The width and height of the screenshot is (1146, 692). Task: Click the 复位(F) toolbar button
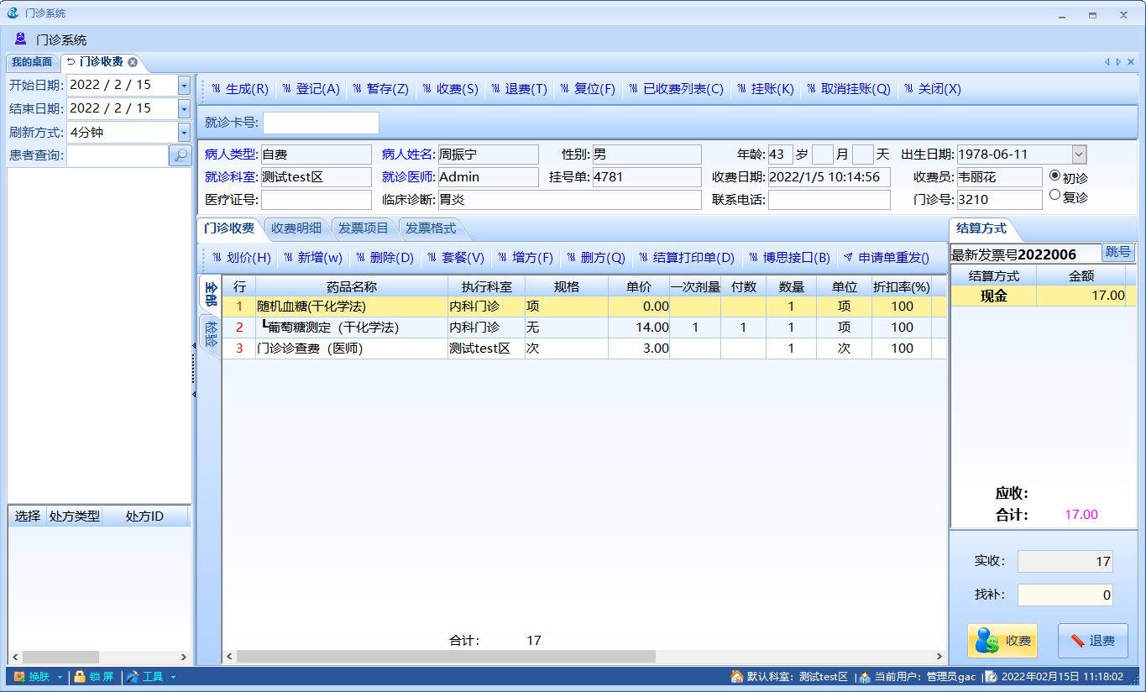tap(587, 89)
